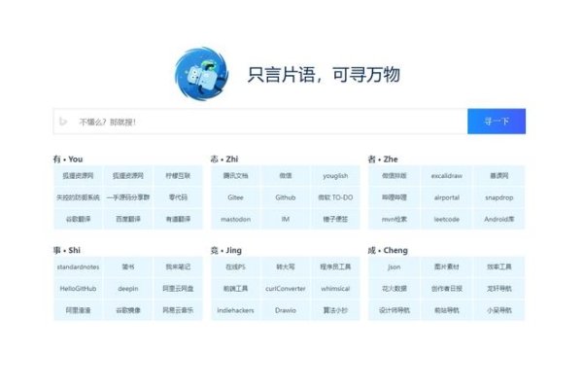Image resolution: width=583 pixels, height=389 pixels.
Task: Open the 图片素材 link
Action: pos(447,266)
